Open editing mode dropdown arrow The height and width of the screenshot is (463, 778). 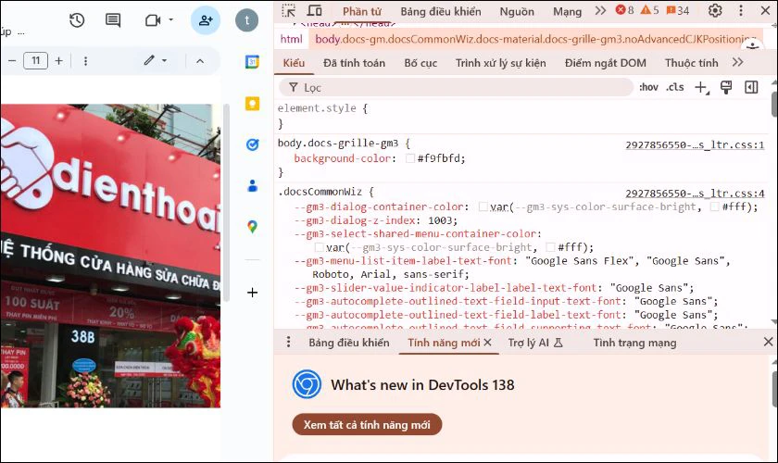click(164, 60)
